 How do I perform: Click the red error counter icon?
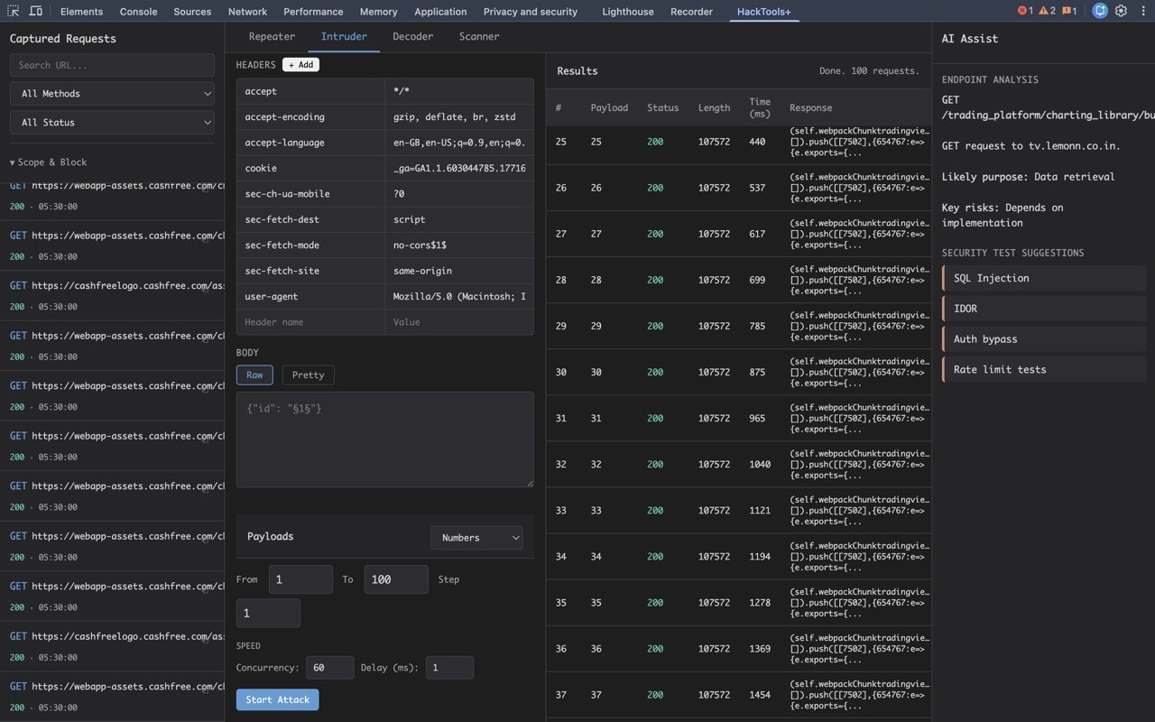[x=1022, y=11]
